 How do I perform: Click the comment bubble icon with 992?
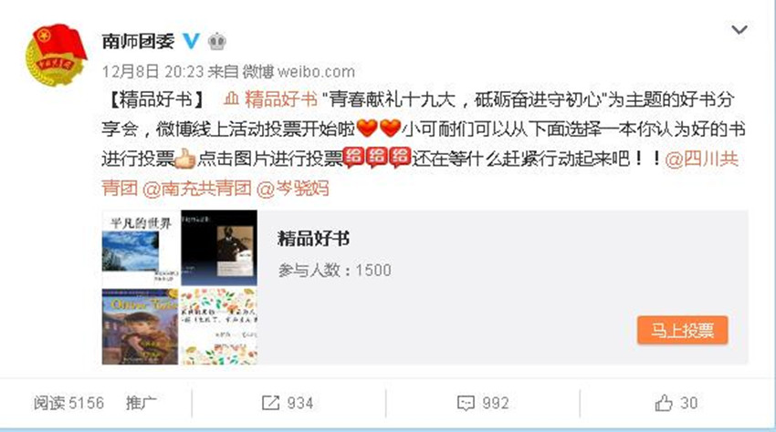pyautogui.click(x=466, y=404)
